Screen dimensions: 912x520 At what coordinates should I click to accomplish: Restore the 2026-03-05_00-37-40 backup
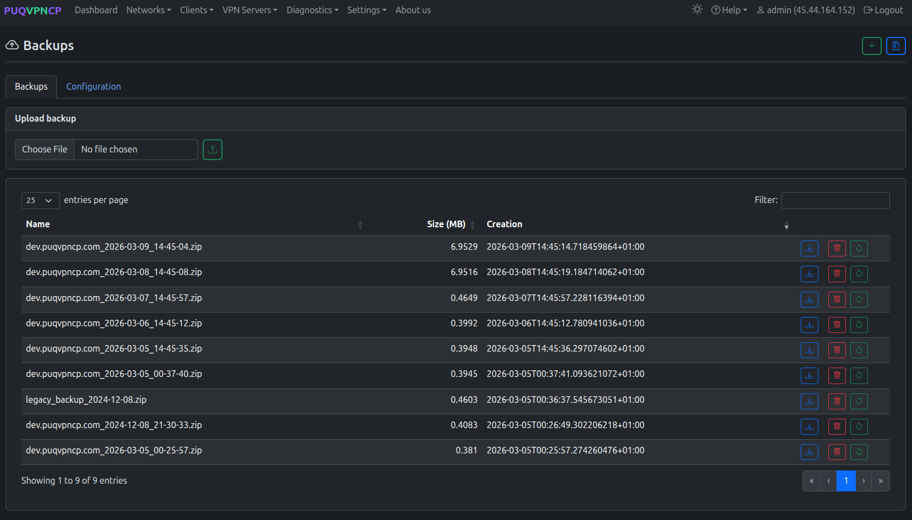point(859,375)
